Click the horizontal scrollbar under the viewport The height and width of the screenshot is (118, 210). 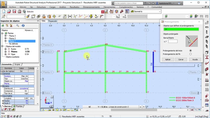point(134,110)
